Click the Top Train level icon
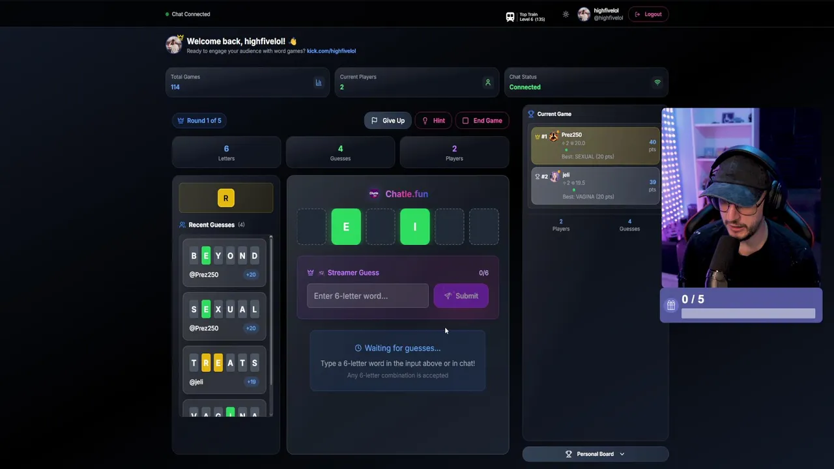 click(510, 17)
